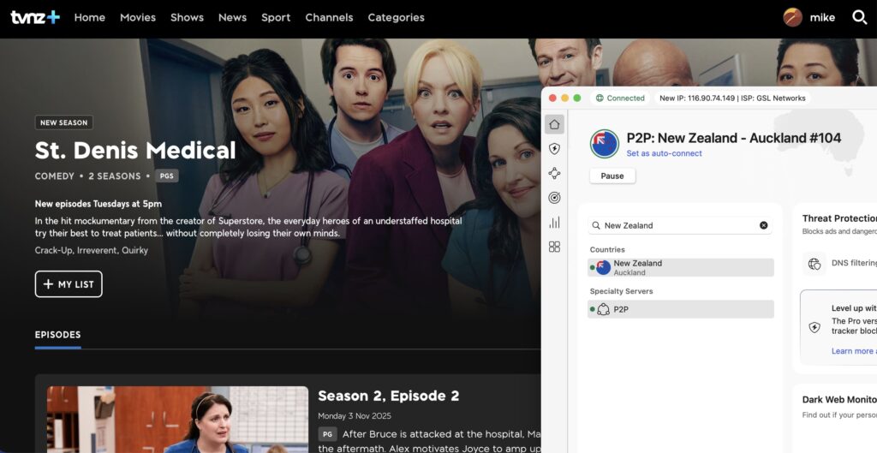Click New episodes Tuesdays at 5pm text
The width and height of the screenshot is (877, 453).
(98, 204)
